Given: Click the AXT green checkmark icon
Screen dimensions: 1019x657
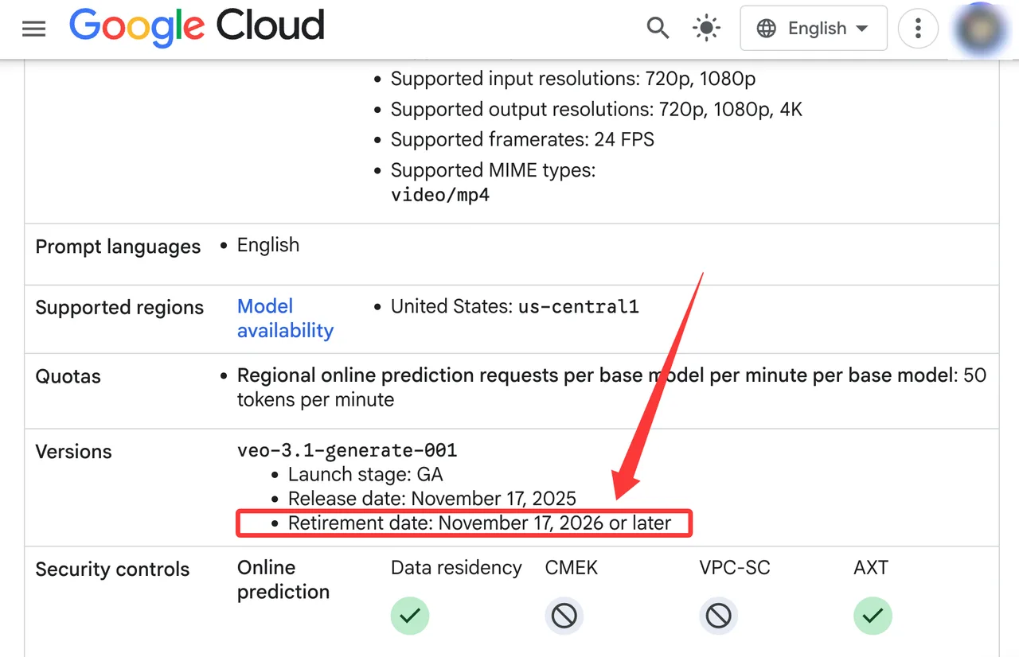Looking at the screenshot, I should click(873, 616).
